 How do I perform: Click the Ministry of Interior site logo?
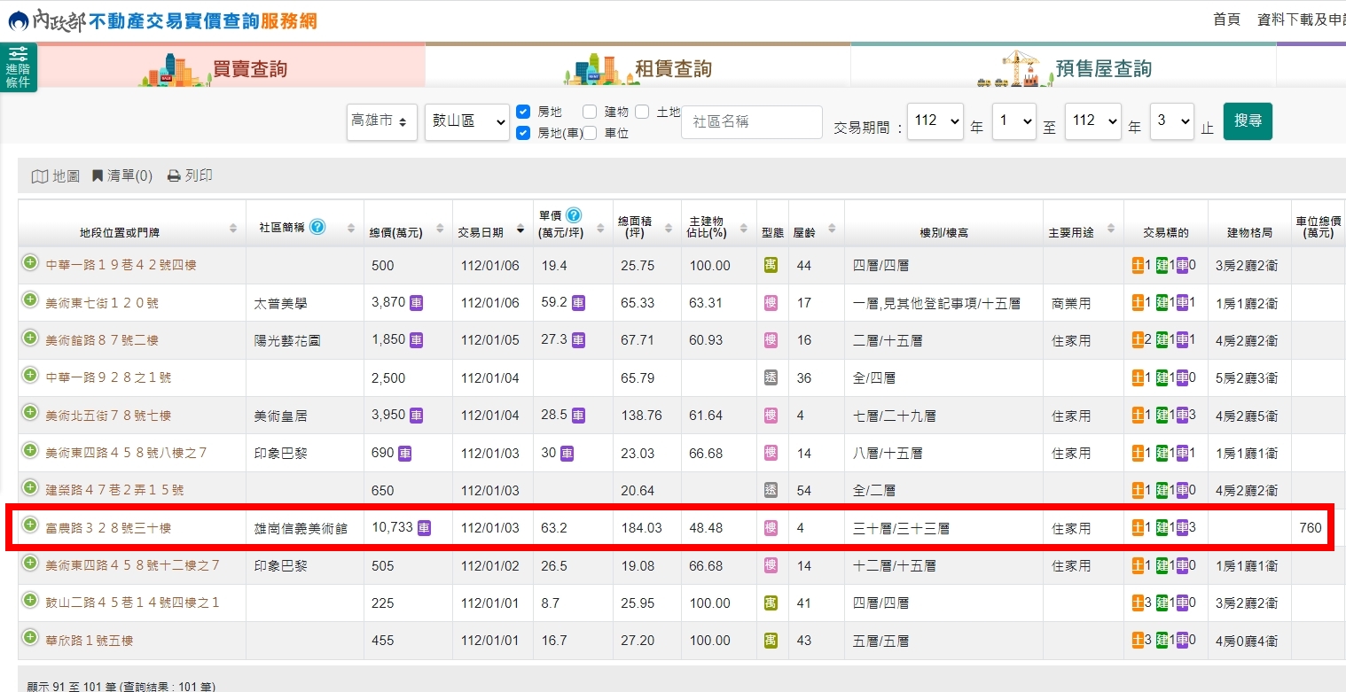click(x=162, y=19)
